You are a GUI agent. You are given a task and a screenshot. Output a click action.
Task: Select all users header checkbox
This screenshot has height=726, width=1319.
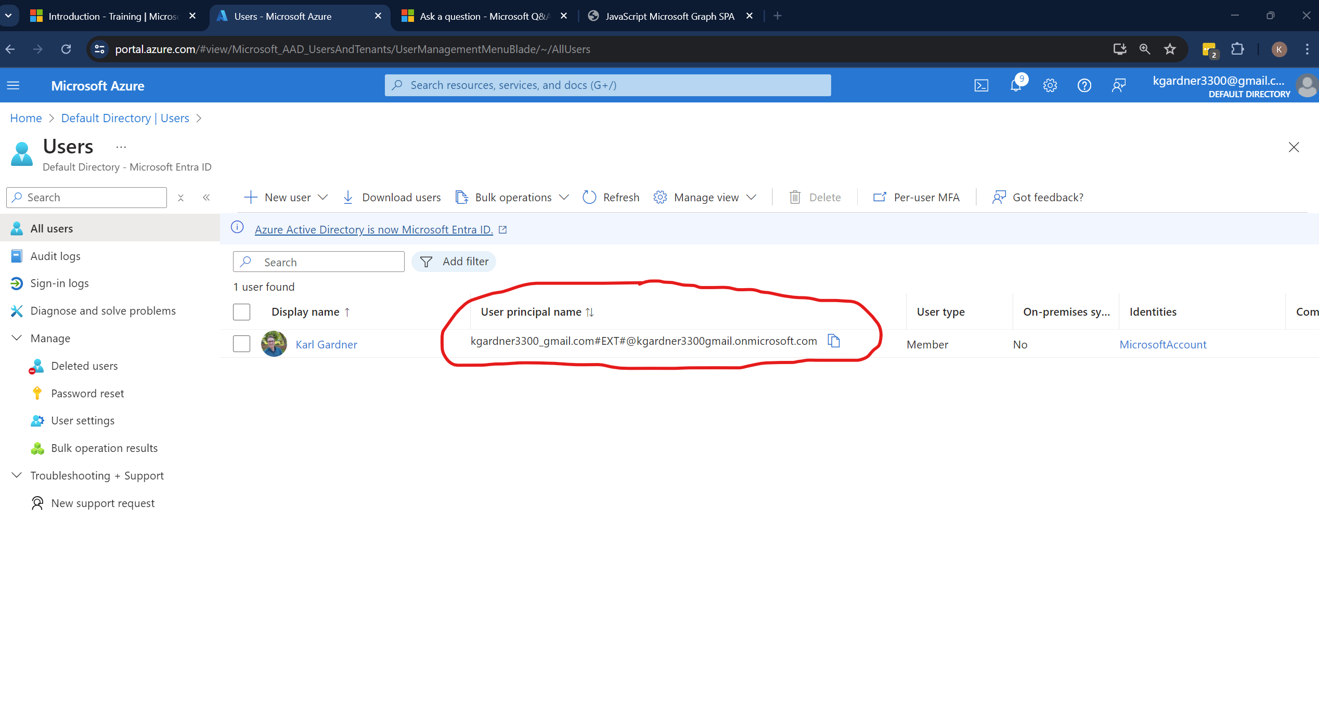pyautogui.click(x=241, y=312)
